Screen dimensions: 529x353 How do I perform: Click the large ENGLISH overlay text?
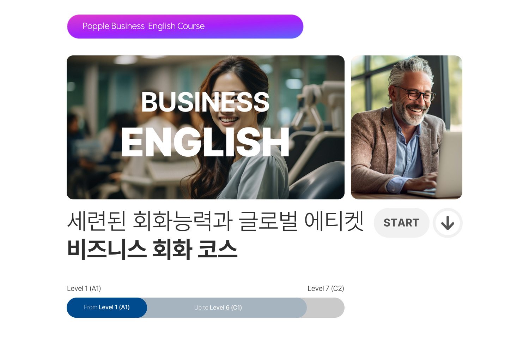[205, 142]
